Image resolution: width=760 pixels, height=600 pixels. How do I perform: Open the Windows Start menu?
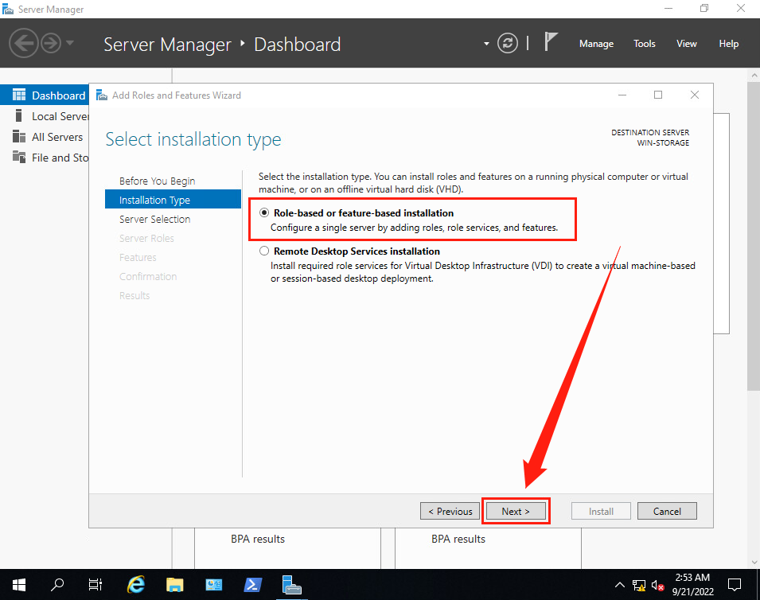coord(19,585)
